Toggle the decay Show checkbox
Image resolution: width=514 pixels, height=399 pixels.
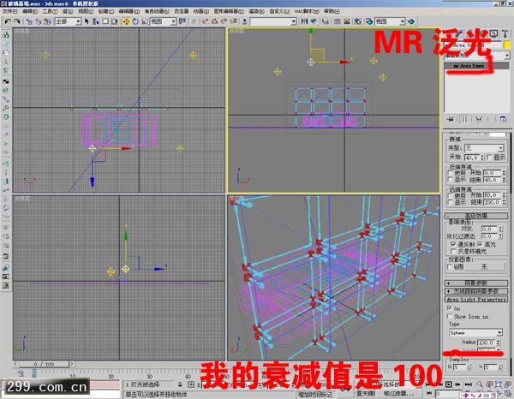(x=489, y=158)
